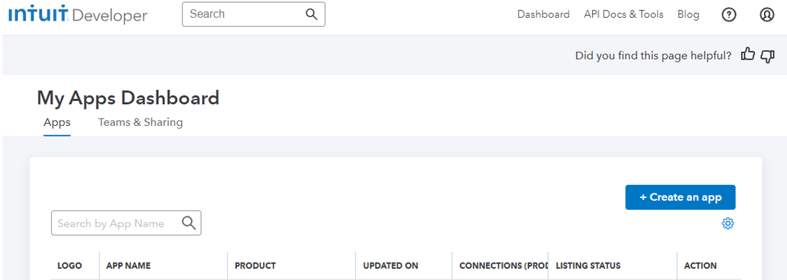Open the user account profile icon
Image resolution: width=787 pixels, height=280 pixels.
point(767,14)
